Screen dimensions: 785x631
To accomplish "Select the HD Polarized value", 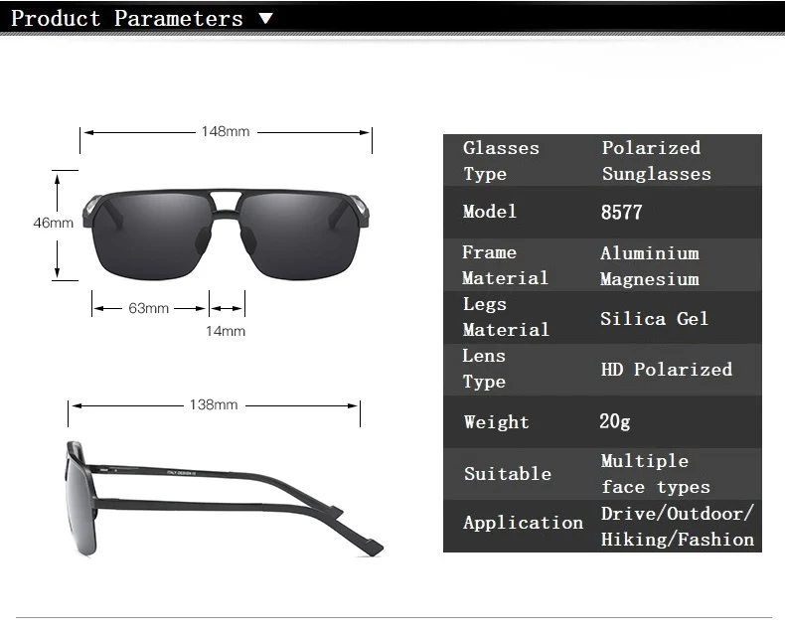I will point(667,370).
